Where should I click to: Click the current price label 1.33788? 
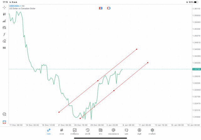point(197,69)
